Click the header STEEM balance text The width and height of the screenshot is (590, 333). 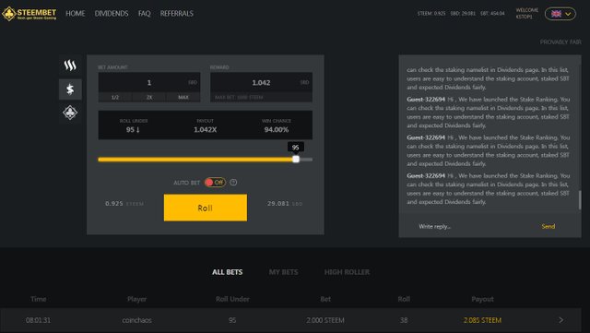pos(431,14)
